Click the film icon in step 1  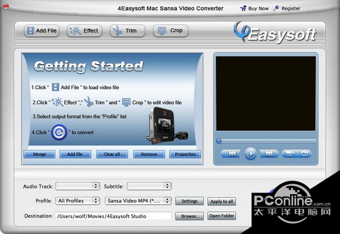click(55, 87)
